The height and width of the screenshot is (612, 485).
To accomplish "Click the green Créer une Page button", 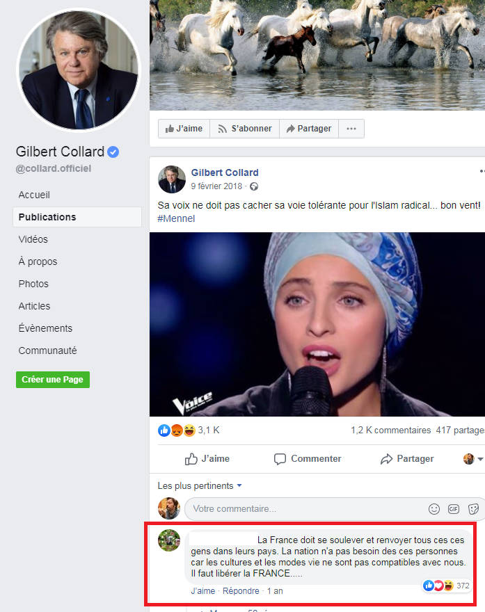I will point(53,380).
